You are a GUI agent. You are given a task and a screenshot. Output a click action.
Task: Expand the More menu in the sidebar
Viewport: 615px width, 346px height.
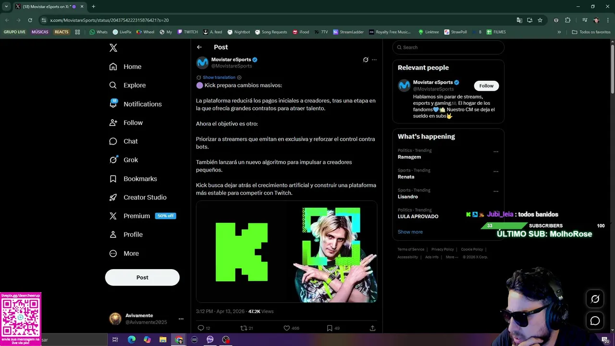coord(124,253)
